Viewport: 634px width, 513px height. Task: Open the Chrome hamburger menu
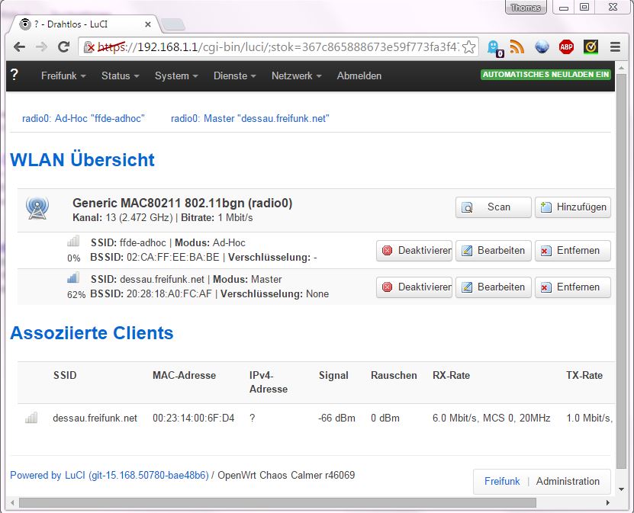(x=615, y=47)
